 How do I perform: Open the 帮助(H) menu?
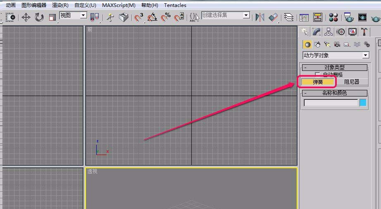[150, 5]
